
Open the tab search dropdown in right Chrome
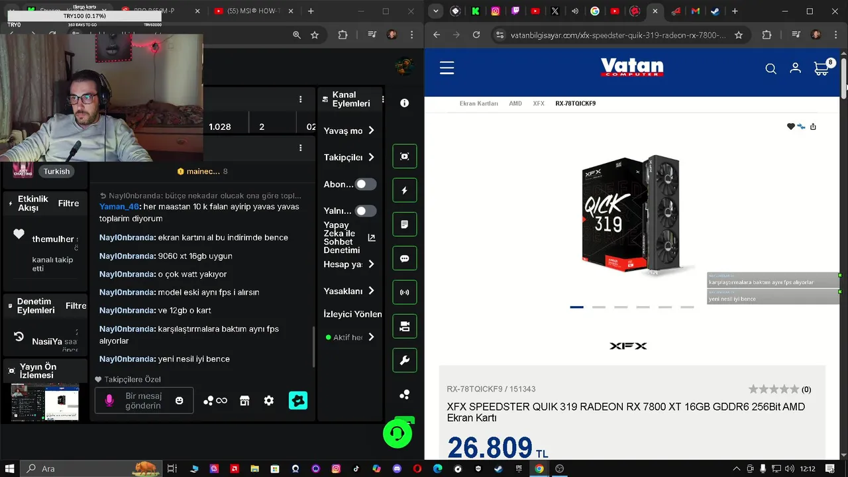(x=435, y=11)
